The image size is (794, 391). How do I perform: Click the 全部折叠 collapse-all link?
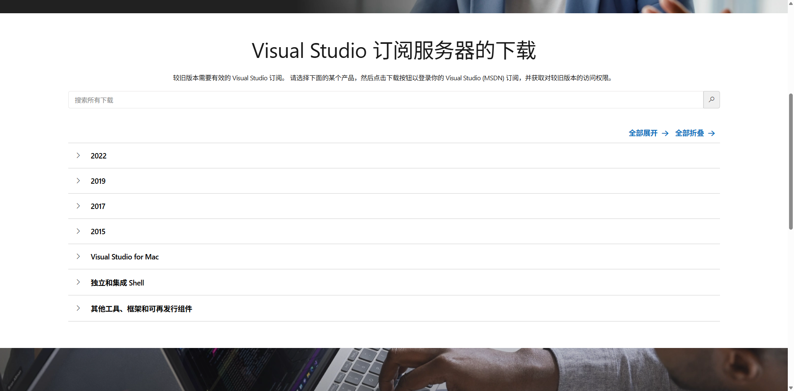[689, 133]
